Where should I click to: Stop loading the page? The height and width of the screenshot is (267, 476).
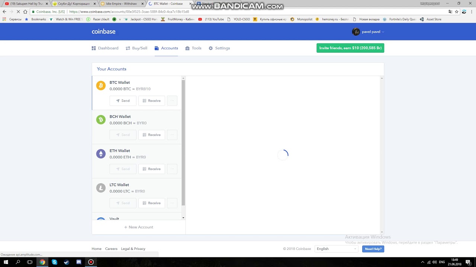click(18, 11)
